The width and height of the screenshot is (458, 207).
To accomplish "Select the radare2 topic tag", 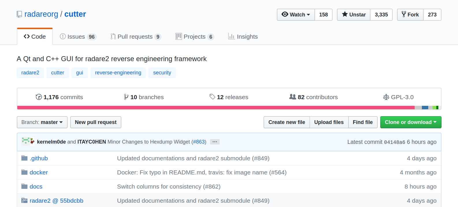I will (x=30, y=73).
